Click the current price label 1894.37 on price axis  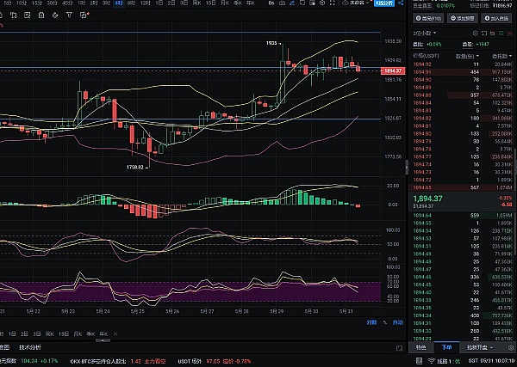click(393, 70)
